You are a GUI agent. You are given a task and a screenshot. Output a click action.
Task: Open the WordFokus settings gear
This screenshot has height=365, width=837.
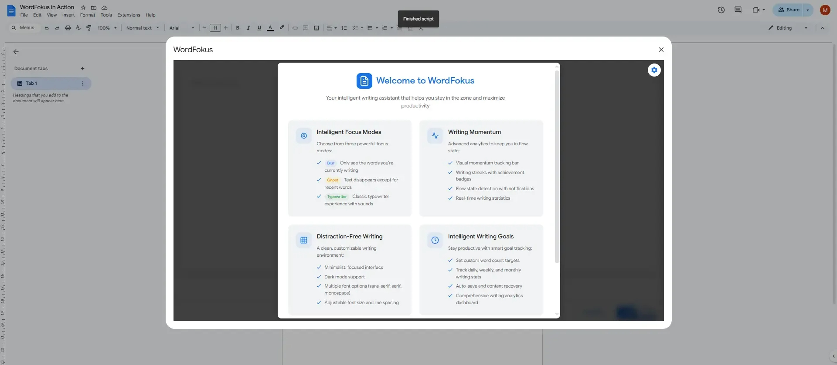654,70
